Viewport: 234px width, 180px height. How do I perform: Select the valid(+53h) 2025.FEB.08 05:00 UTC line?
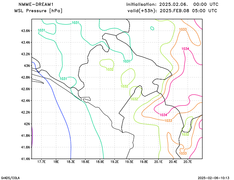click(172, 11)
